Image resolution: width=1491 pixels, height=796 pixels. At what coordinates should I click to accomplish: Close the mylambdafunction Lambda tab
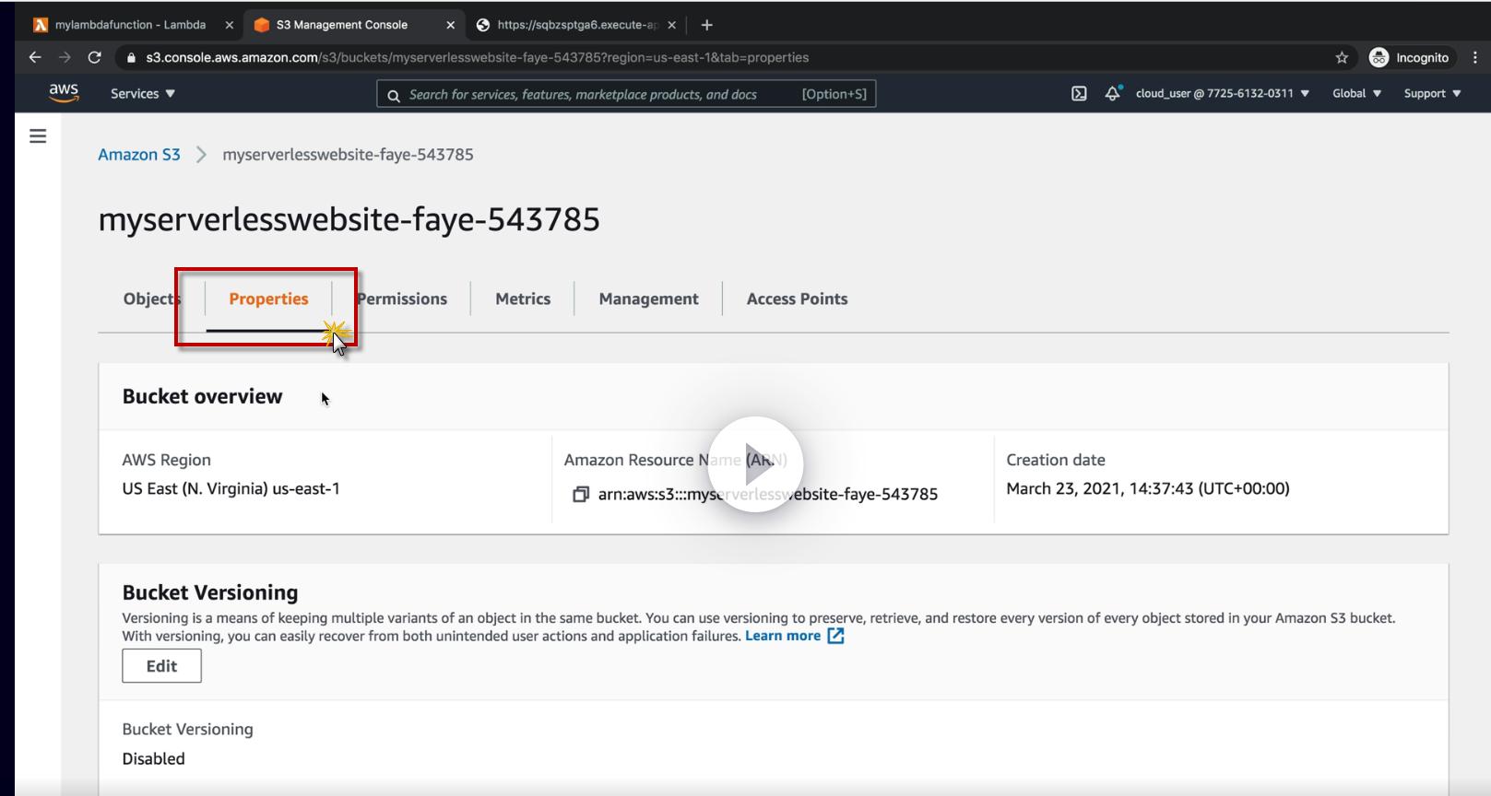230,25
